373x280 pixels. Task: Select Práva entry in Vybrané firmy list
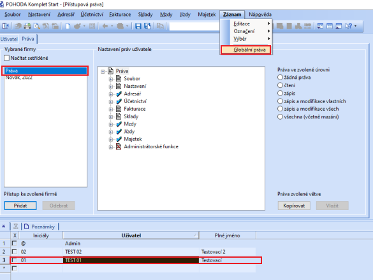click(46, 71)
